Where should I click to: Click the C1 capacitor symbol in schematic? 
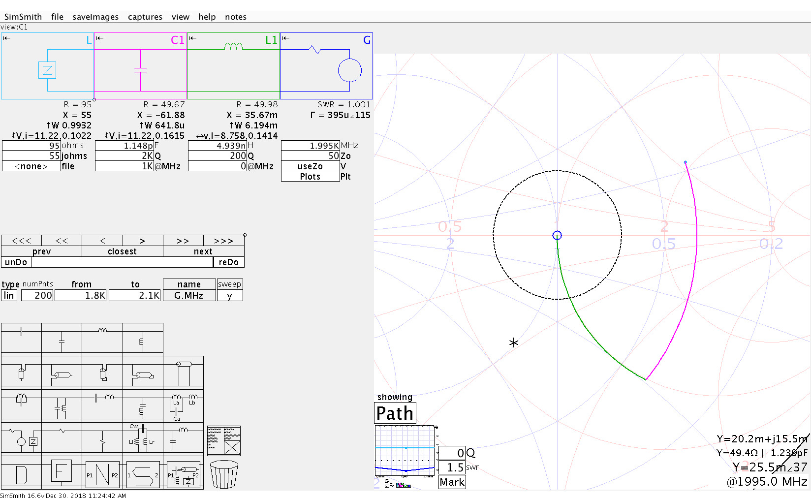pyautogui.click(x=140, y=70)
